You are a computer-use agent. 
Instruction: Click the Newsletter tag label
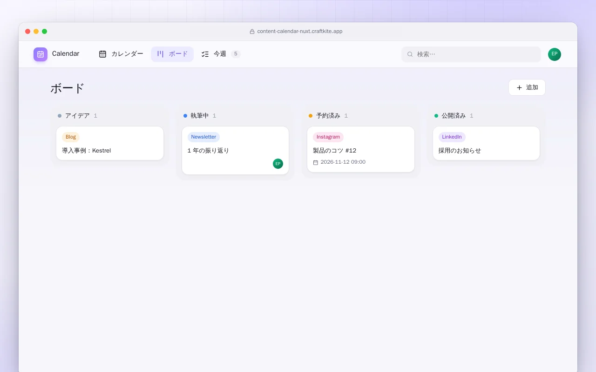tap(203, 137)
